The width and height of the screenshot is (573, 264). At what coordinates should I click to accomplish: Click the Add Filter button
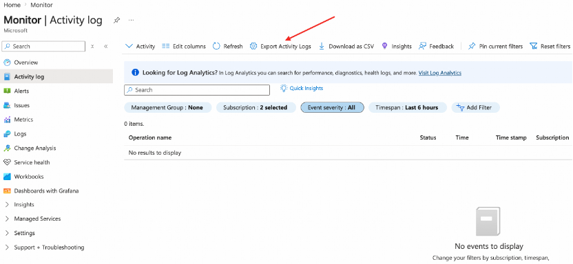(x=475, y=107)
